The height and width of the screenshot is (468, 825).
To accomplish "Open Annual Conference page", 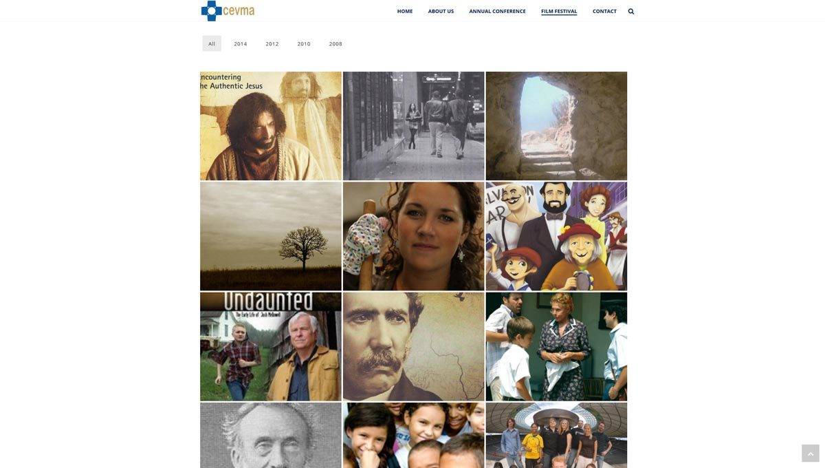I will point(497,11).
